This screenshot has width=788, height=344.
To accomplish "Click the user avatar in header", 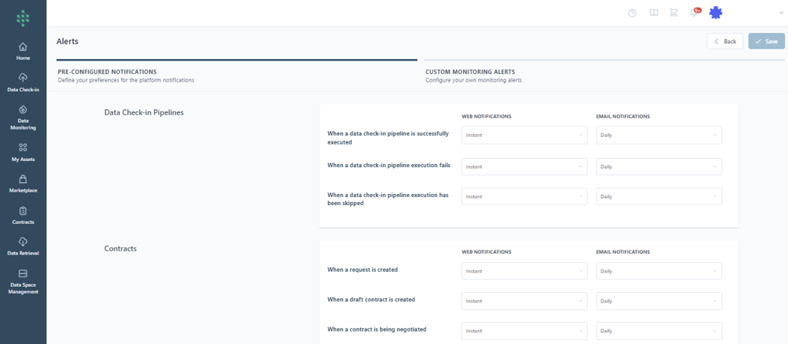I will [x=716, y=13].
